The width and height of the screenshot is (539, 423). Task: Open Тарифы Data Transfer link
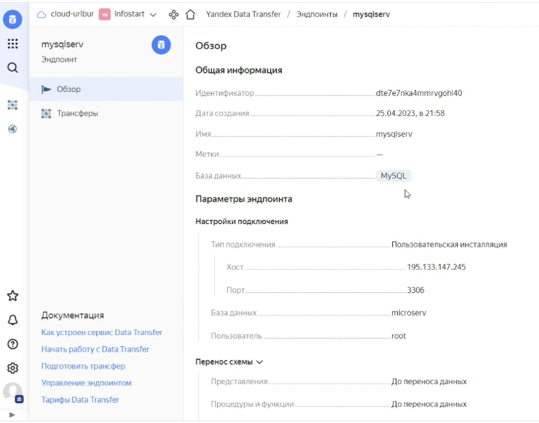click(x=80, y=400)
